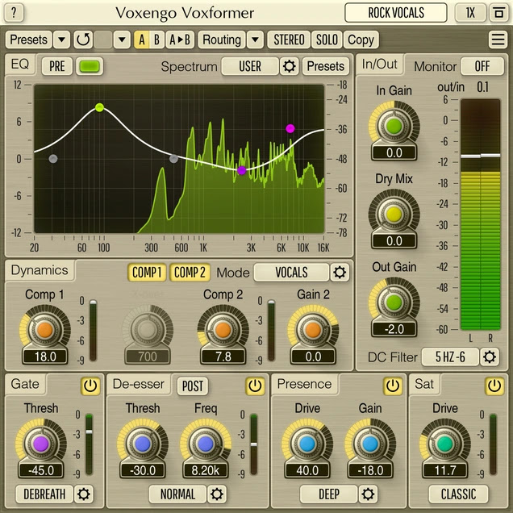513x513 pixels.
Task: Expand the Presets dropdown arrow
Action: [x=61, y=40]
